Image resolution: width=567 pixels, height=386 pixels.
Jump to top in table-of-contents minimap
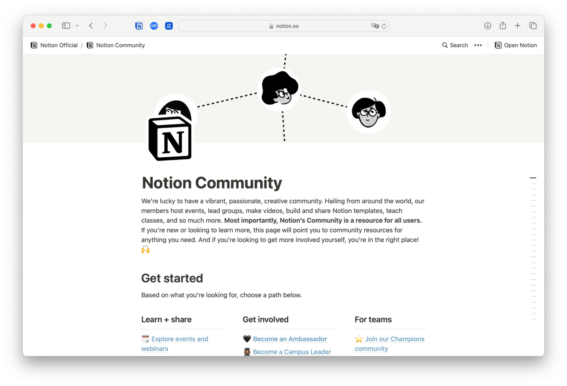click(533, 178)
